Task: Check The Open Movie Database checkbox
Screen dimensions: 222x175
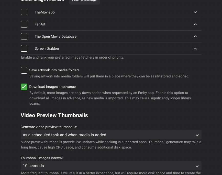Action: point(24,36)
